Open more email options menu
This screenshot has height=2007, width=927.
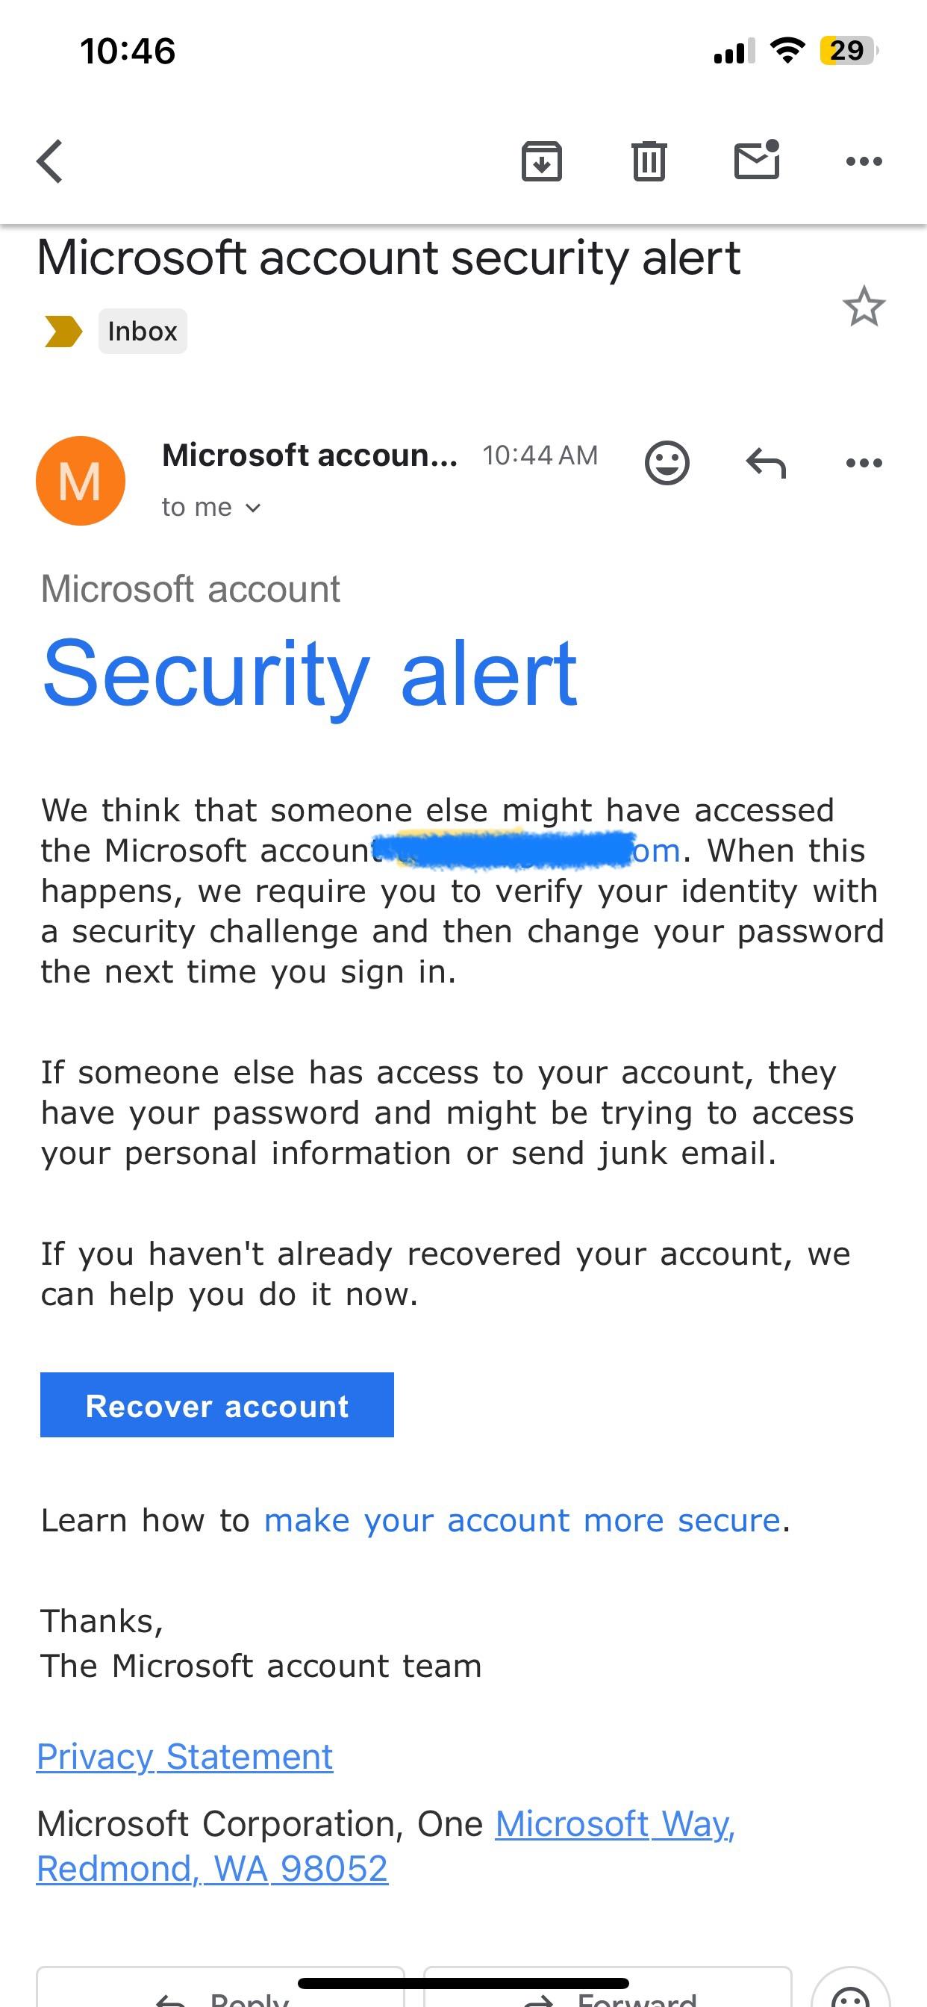pyautogui.click(x=865, y=161)
